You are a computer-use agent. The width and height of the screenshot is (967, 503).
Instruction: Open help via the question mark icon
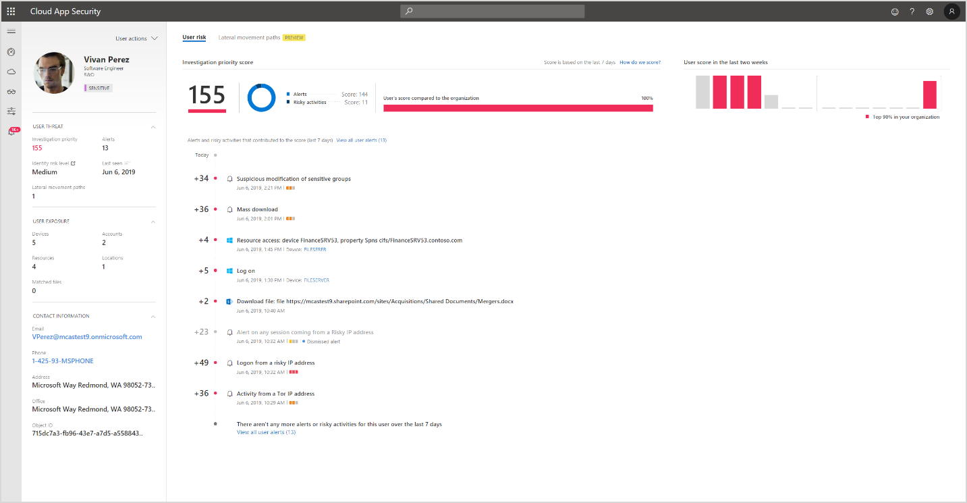click(x=912, y=11)
